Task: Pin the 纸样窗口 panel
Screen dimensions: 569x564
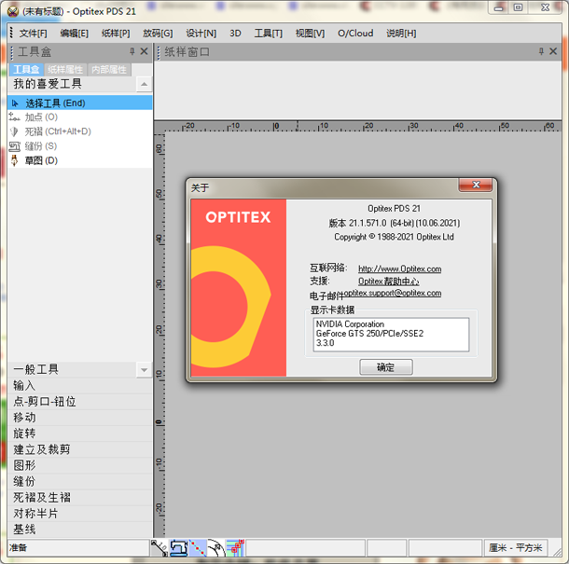Action: pyautogui.click(x=541, y=51)
